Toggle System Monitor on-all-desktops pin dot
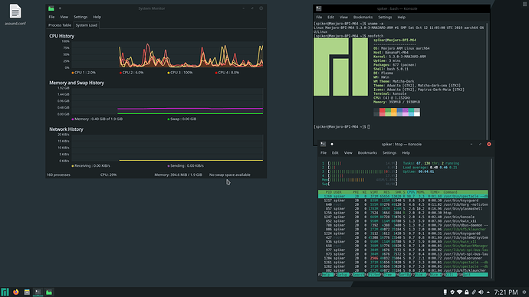529x297 pixels. [x=60, y=8]
